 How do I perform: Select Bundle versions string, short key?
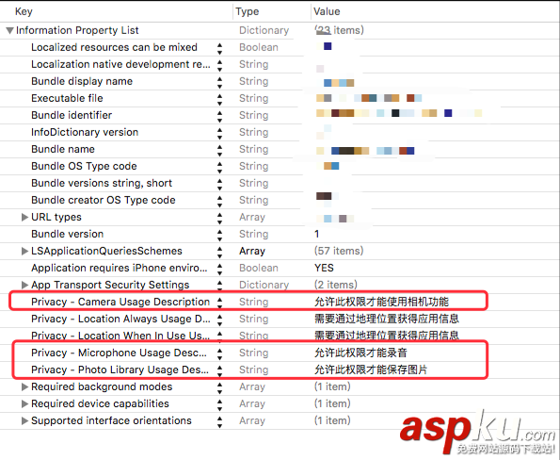pos(102,183)
